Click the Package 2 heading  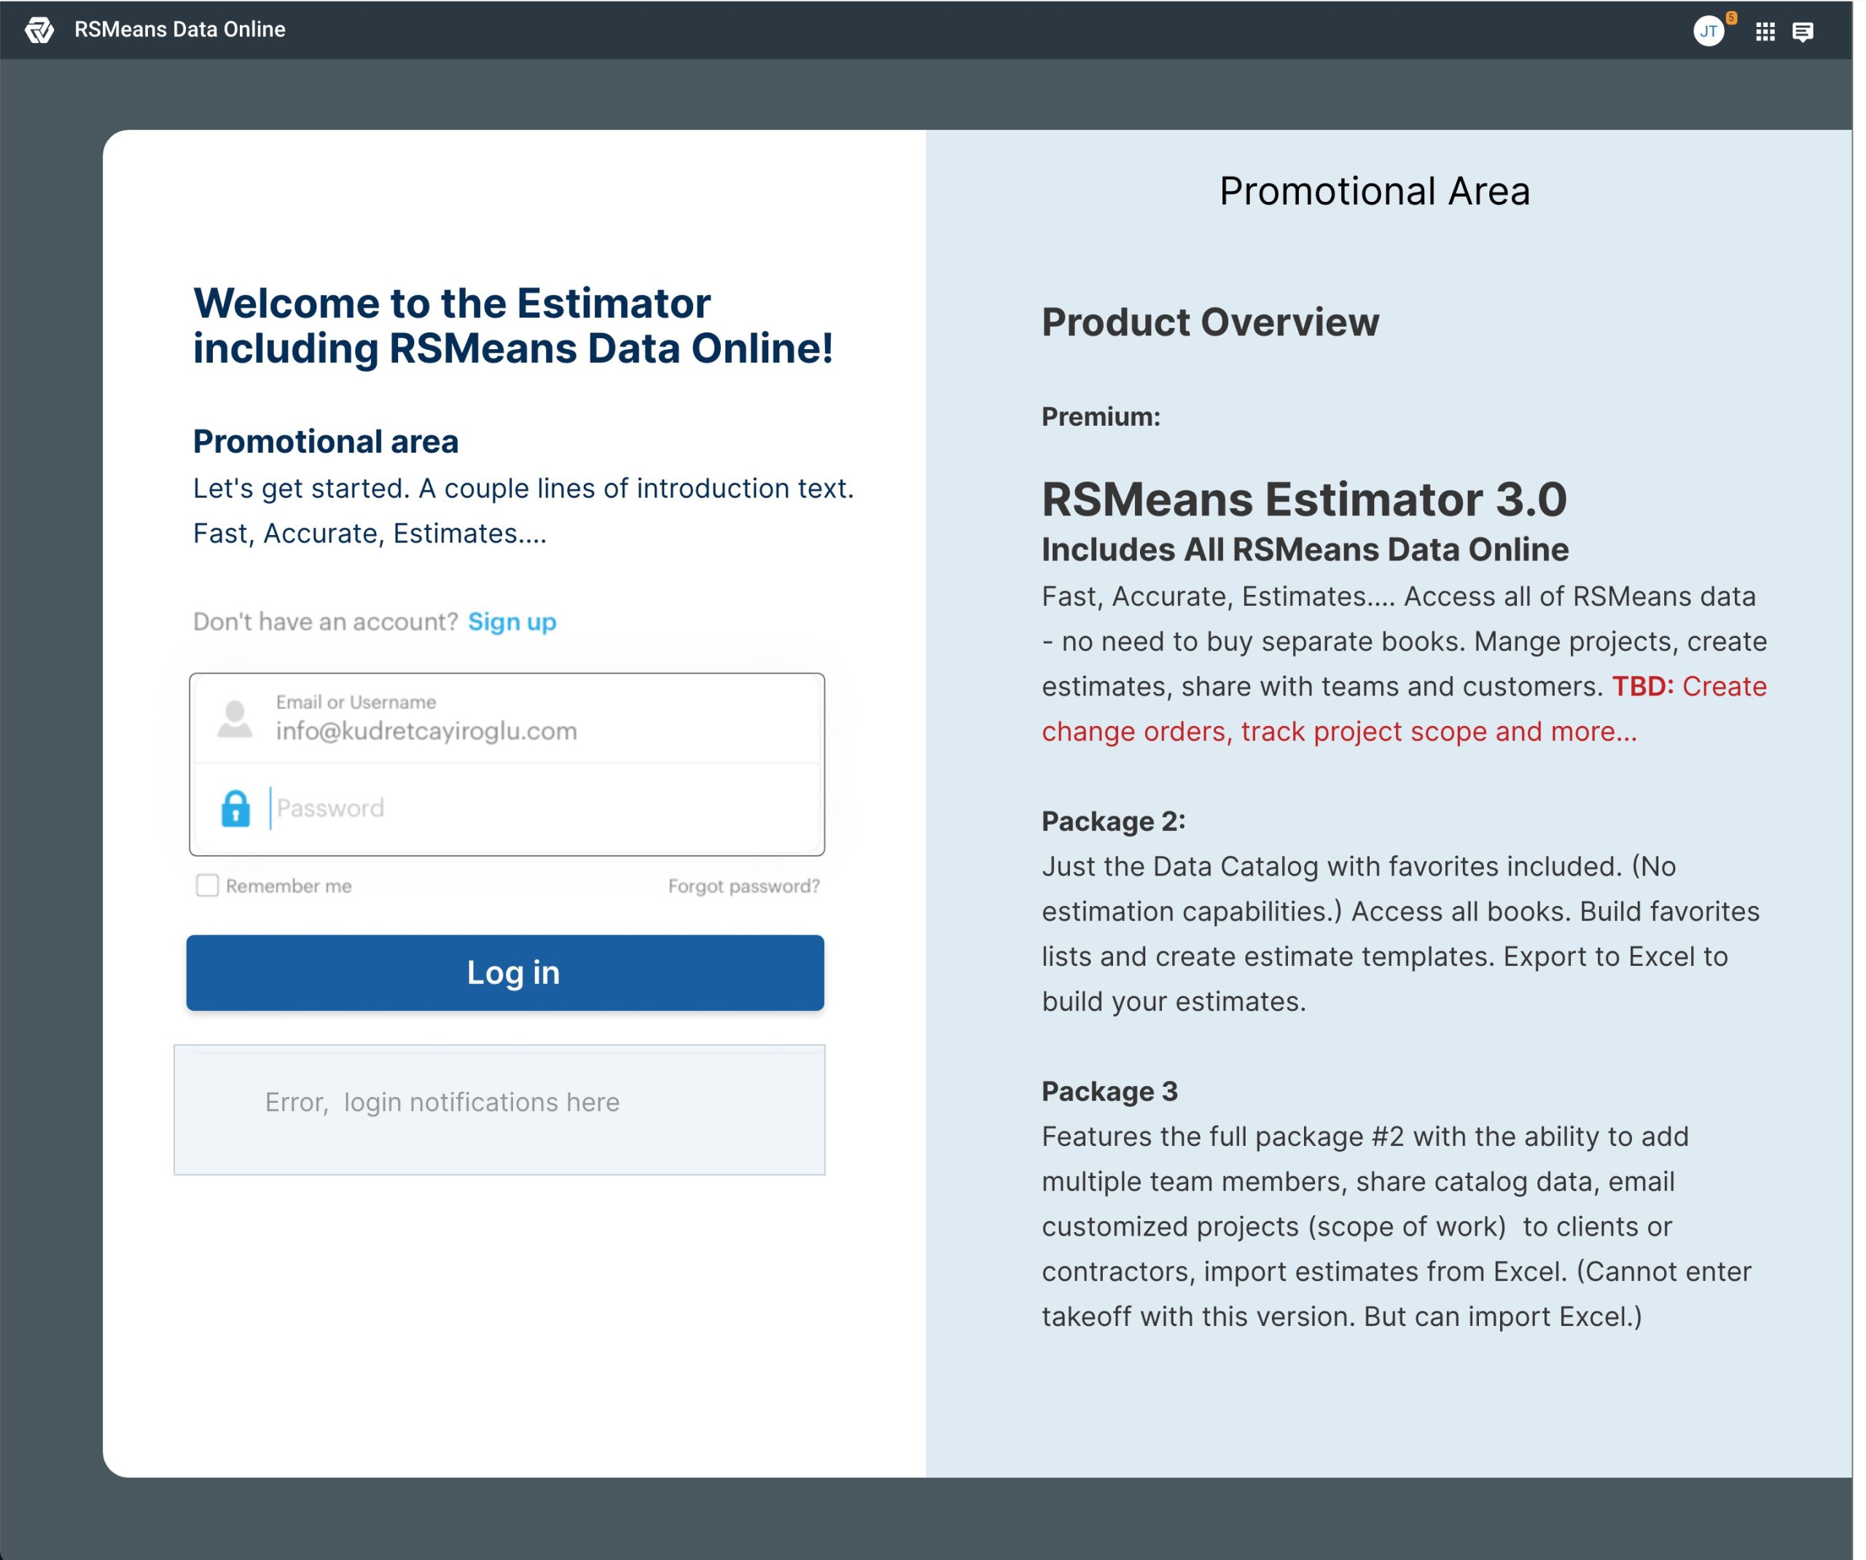1112,820
